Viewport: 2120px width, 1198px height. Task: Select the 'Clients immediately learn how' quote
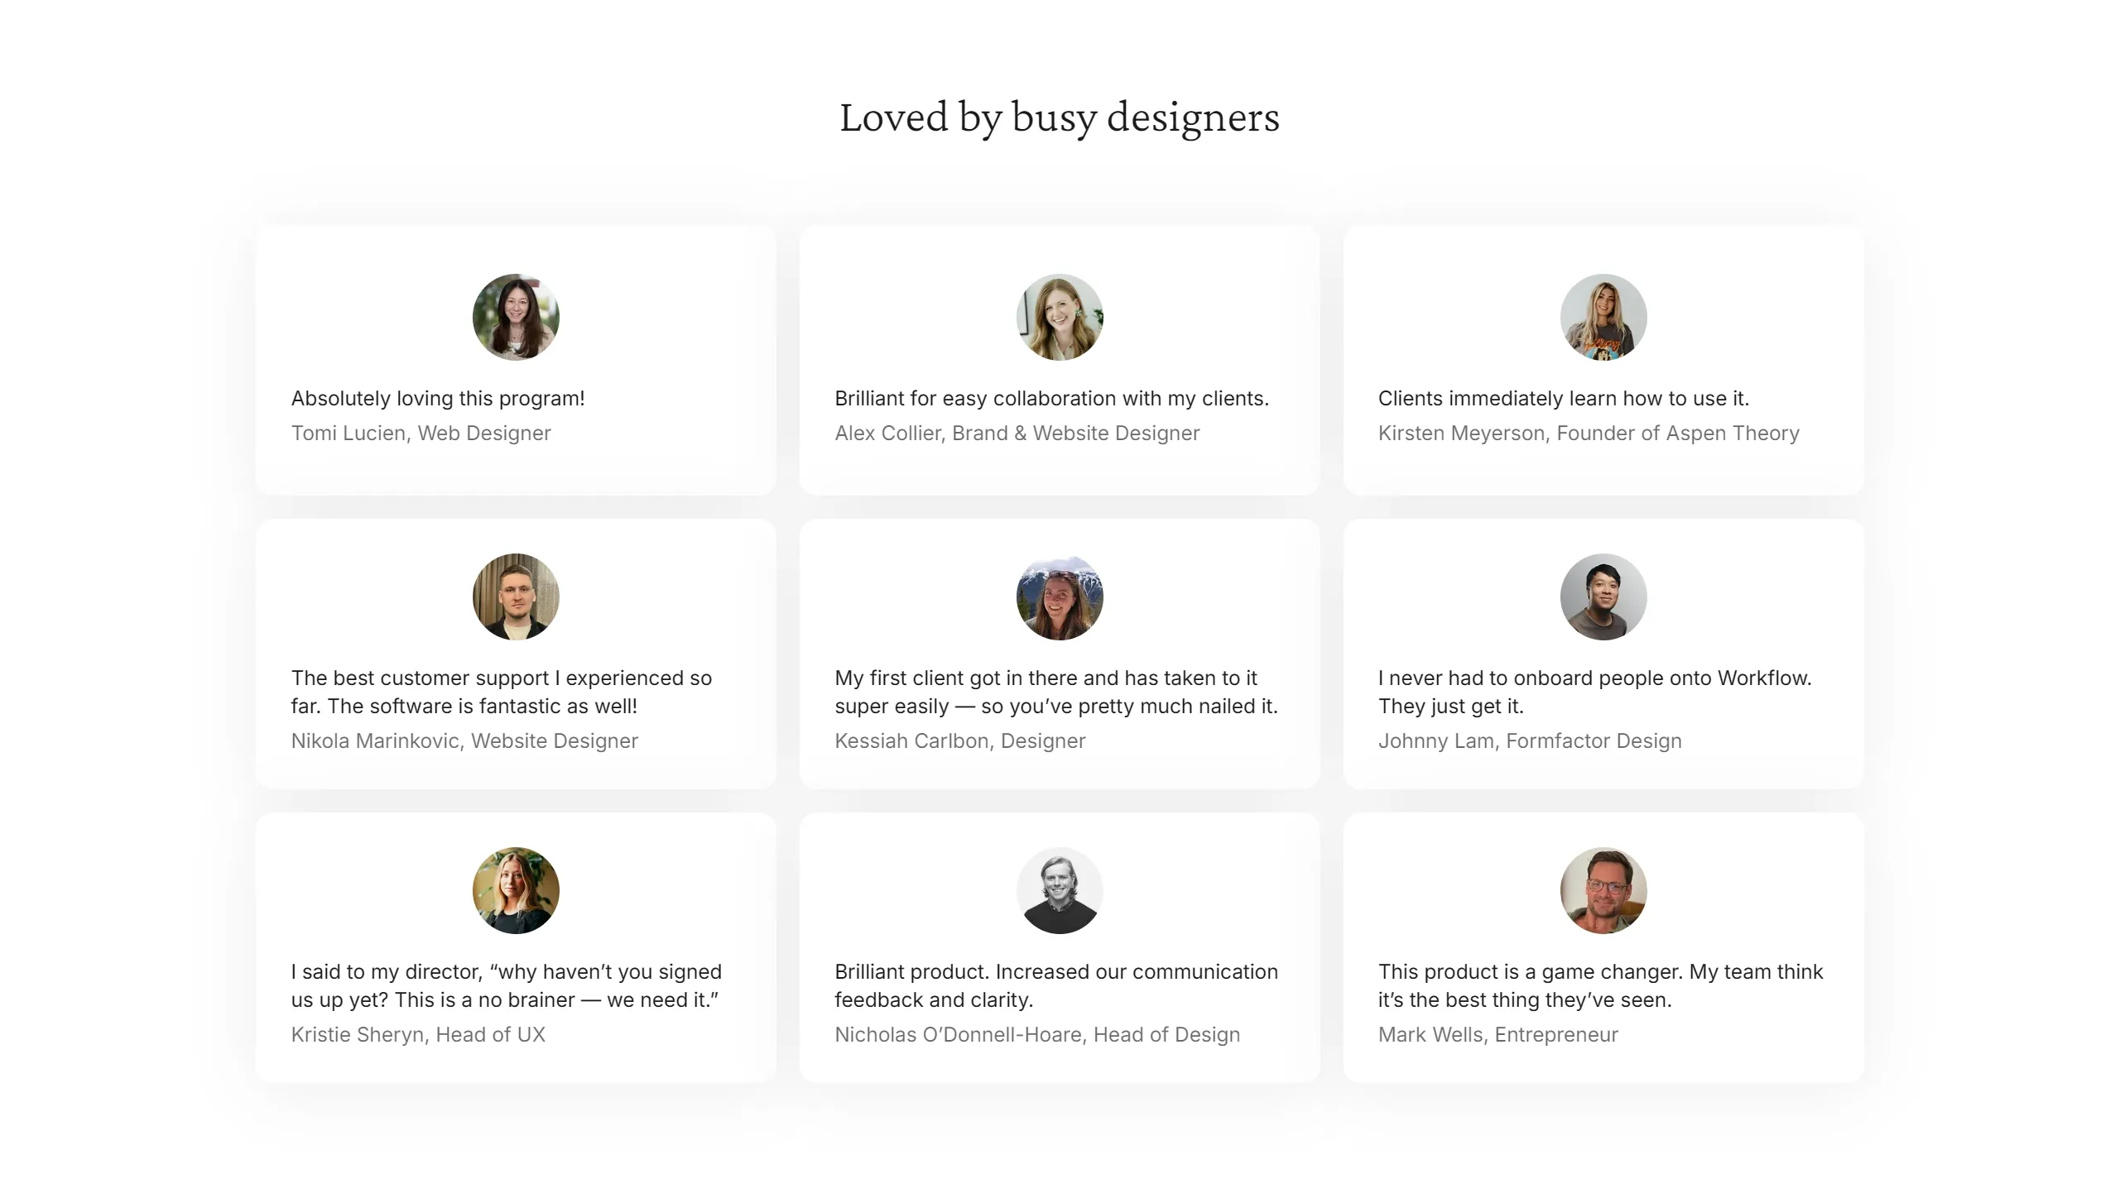point(1563,398)
